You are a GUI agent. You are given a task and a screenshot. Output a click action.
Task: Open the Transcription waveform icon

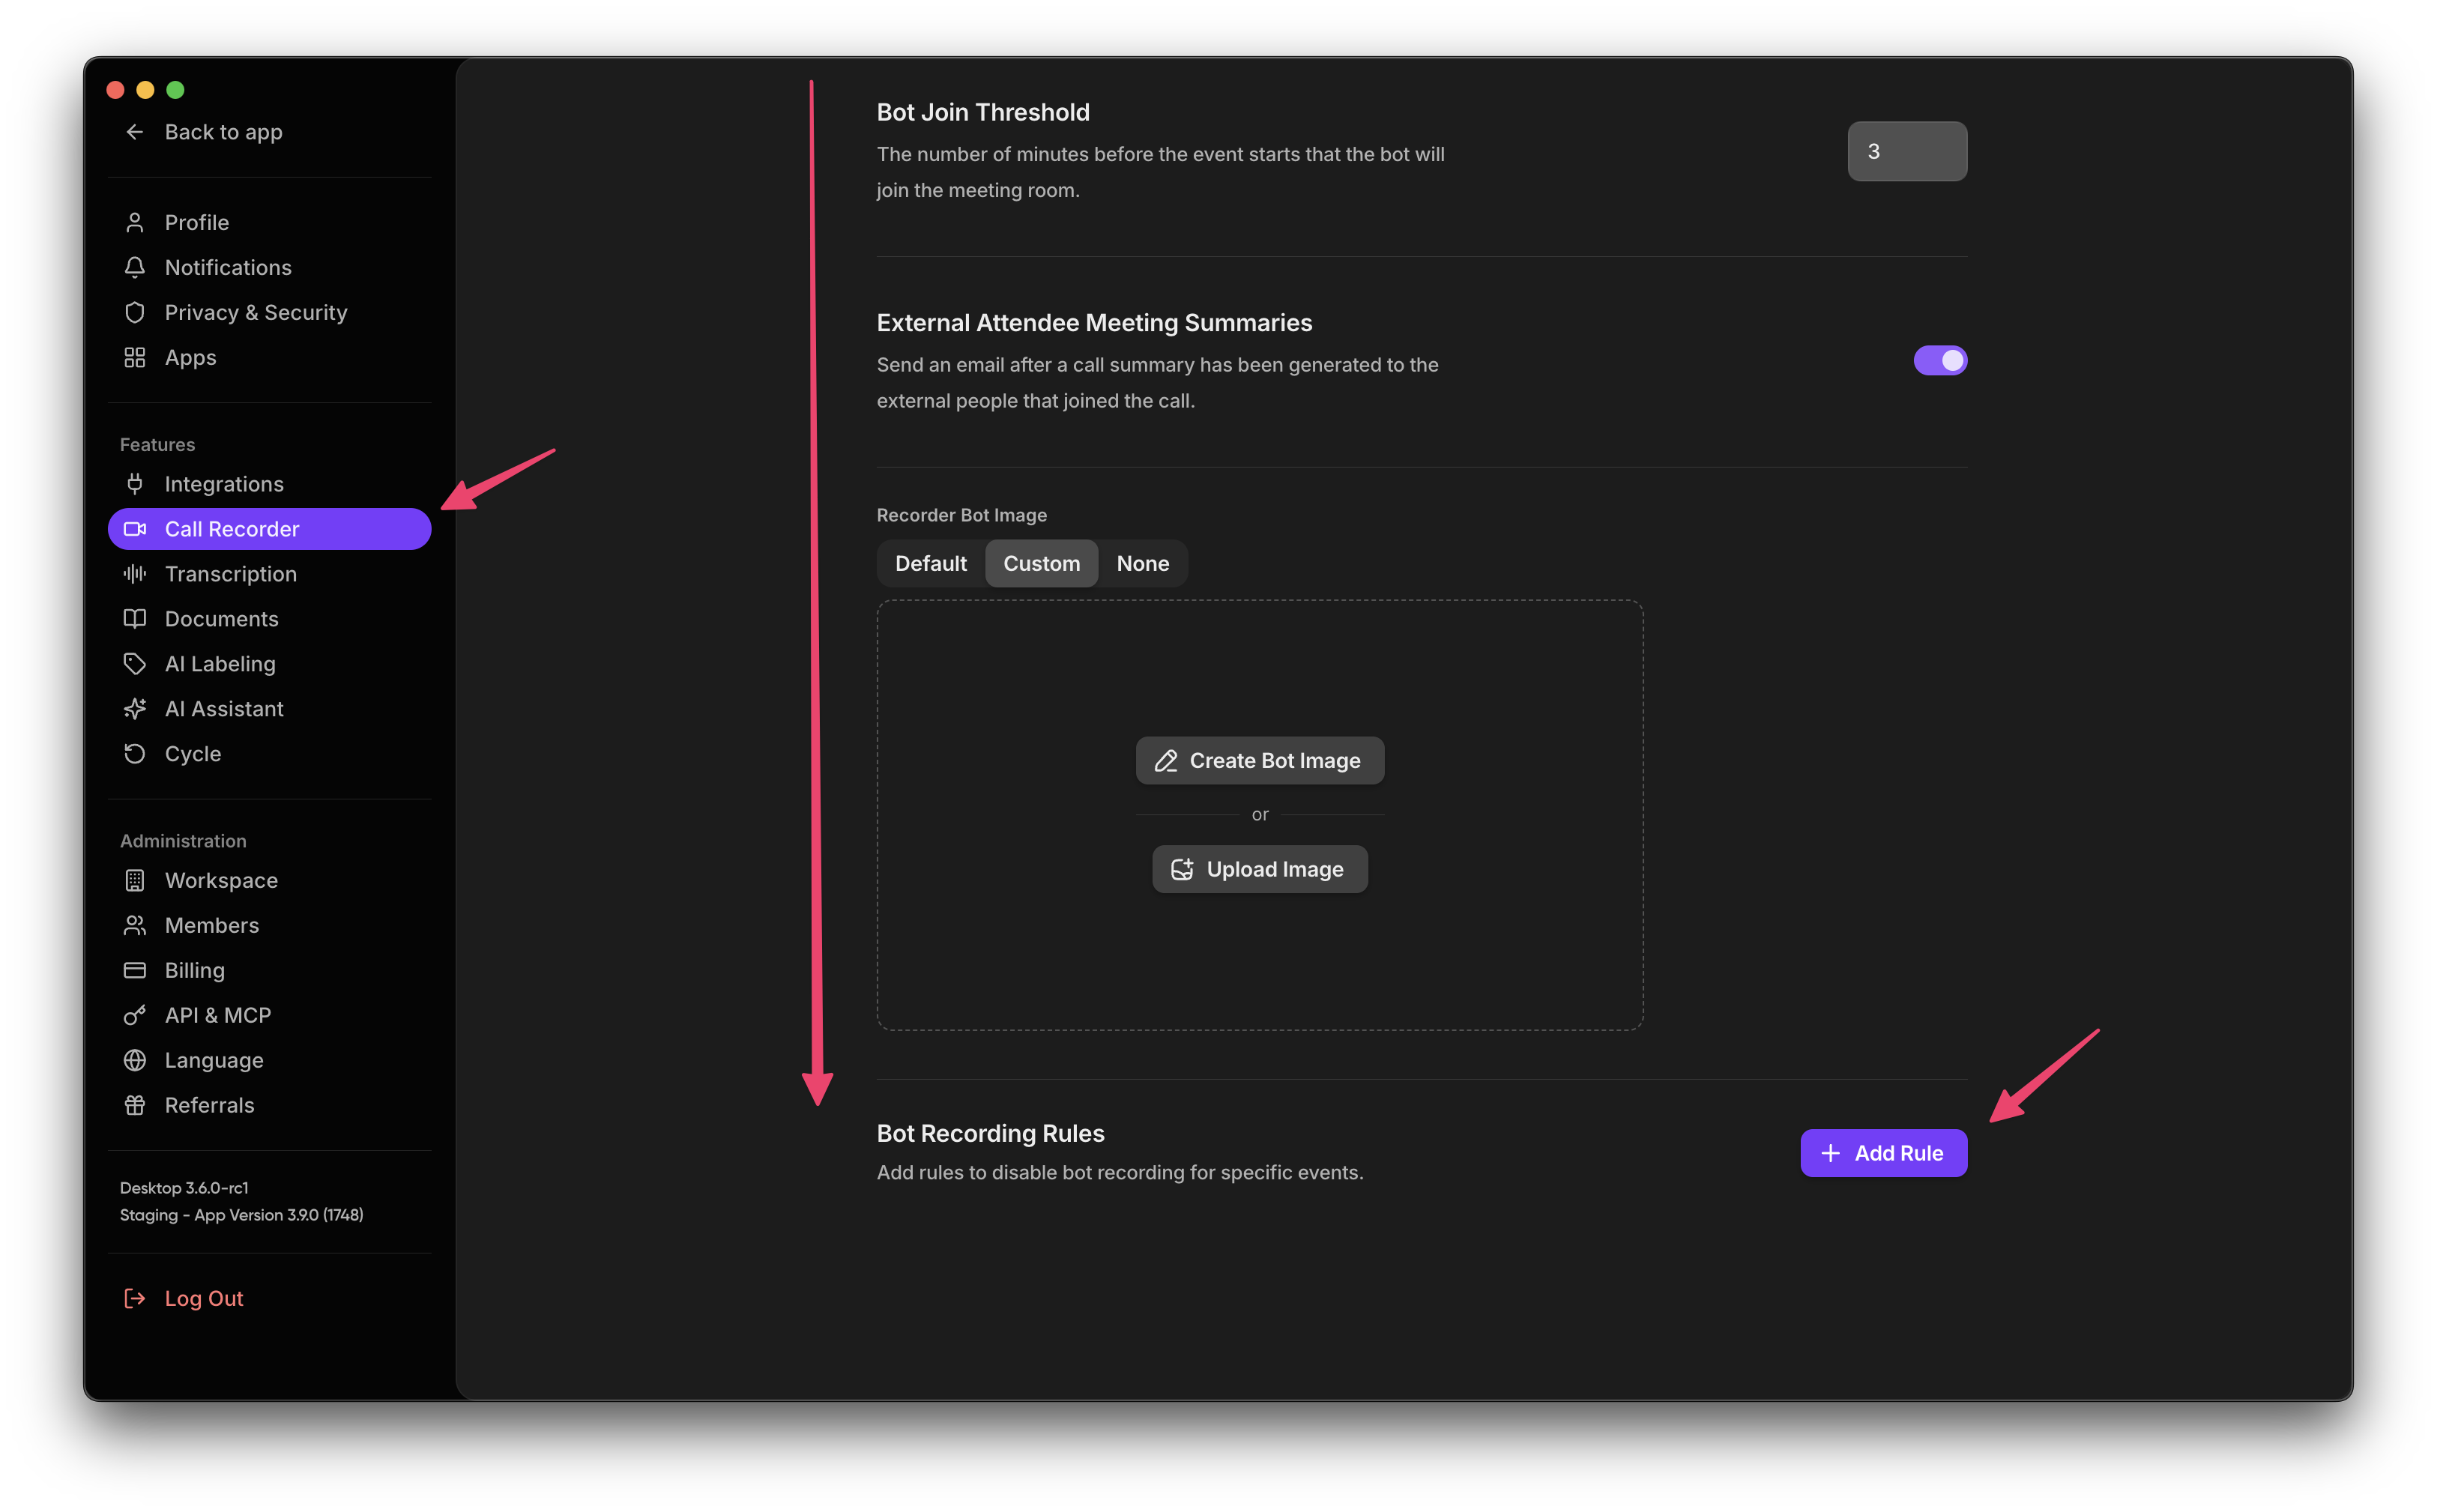(135, 574)
